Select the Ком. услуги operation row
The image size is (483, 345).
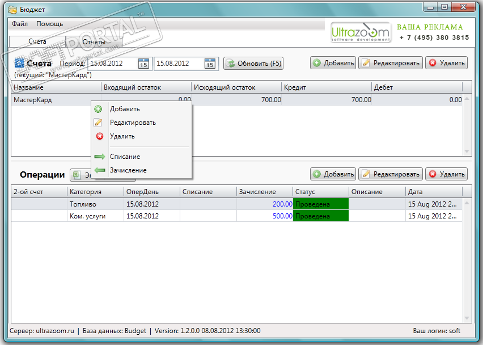236,216
